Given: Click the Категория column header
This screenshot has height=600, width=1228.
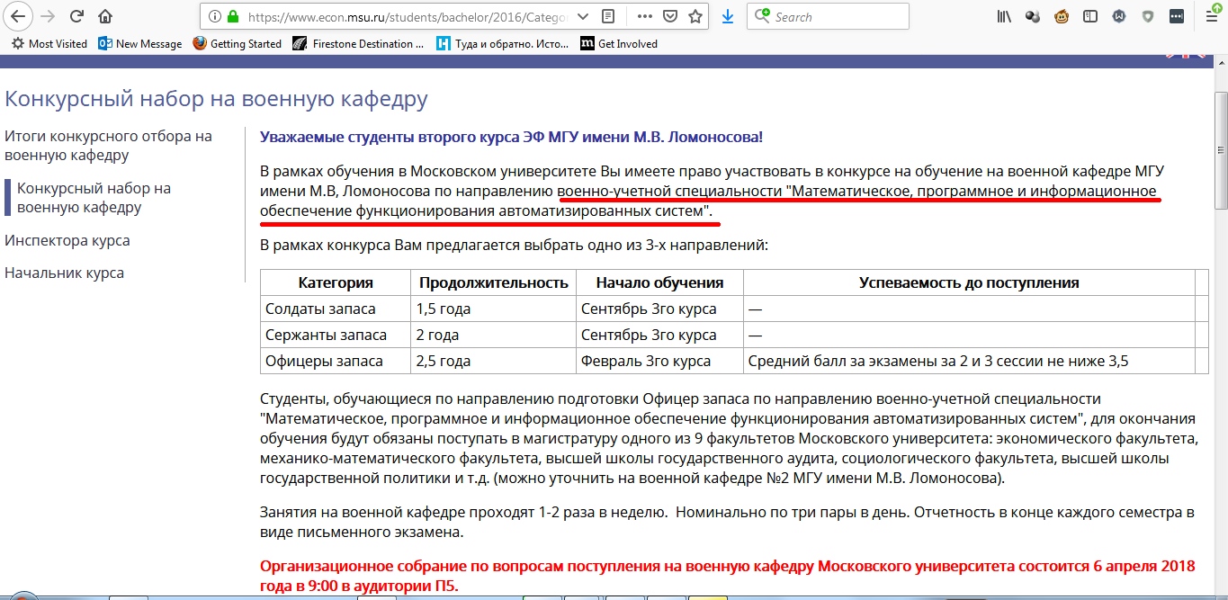Looking at the screenshot, I should (x=336, y=282).
